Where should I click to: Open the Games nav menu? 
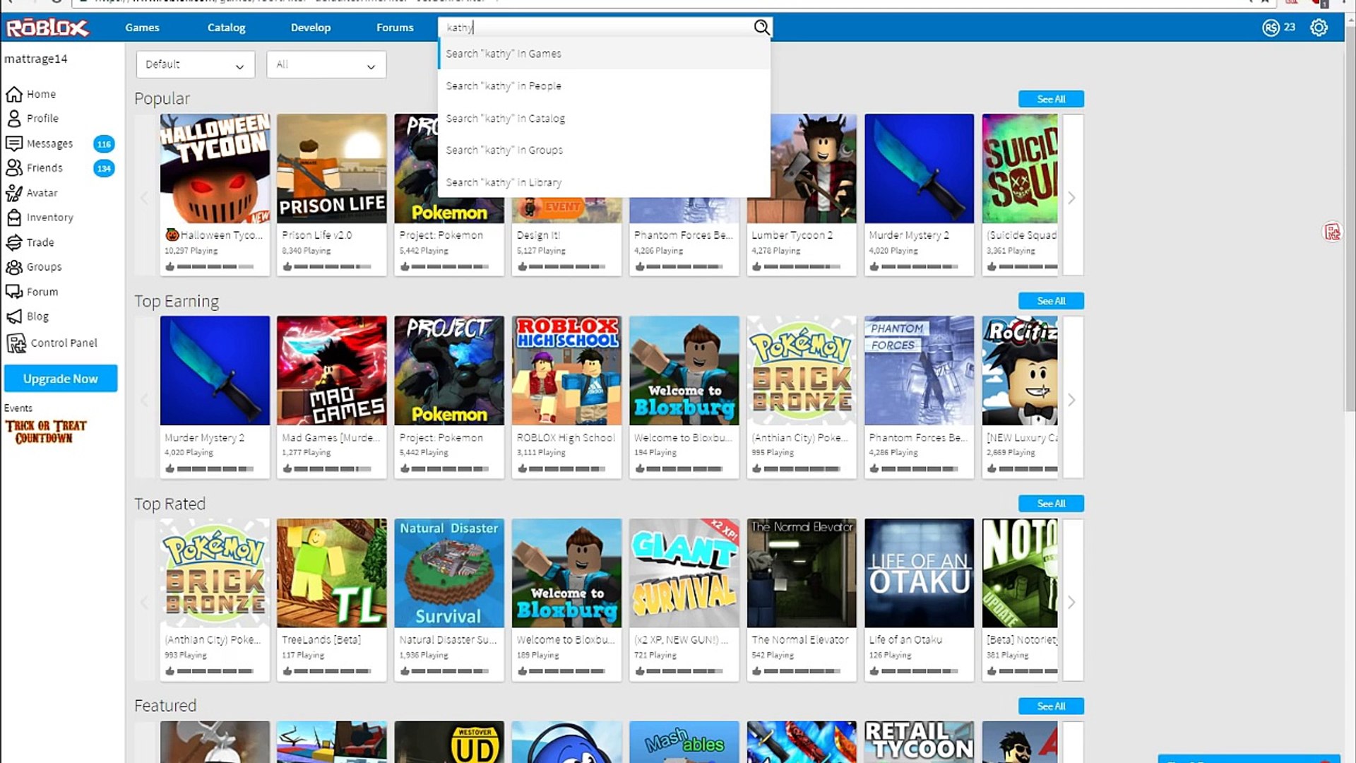142,28
